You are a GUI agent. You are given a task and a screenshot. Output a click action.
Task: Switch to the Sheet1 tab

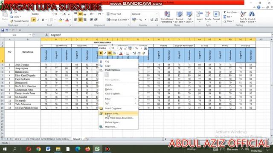tap(77, 139)
